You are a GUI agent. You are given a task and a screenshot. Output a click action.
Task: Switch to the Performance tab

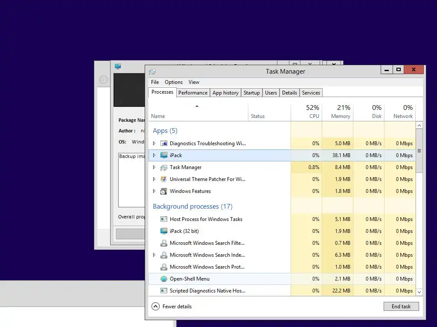pyautogui.click(x=193, y=93)
